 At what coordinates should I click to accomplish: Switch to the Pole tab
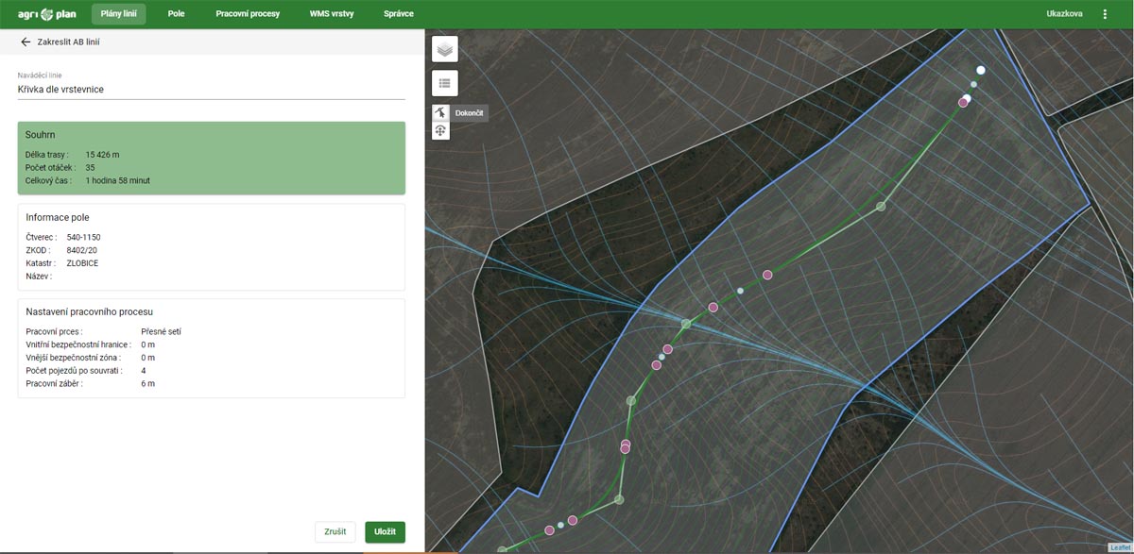point(176,14)
